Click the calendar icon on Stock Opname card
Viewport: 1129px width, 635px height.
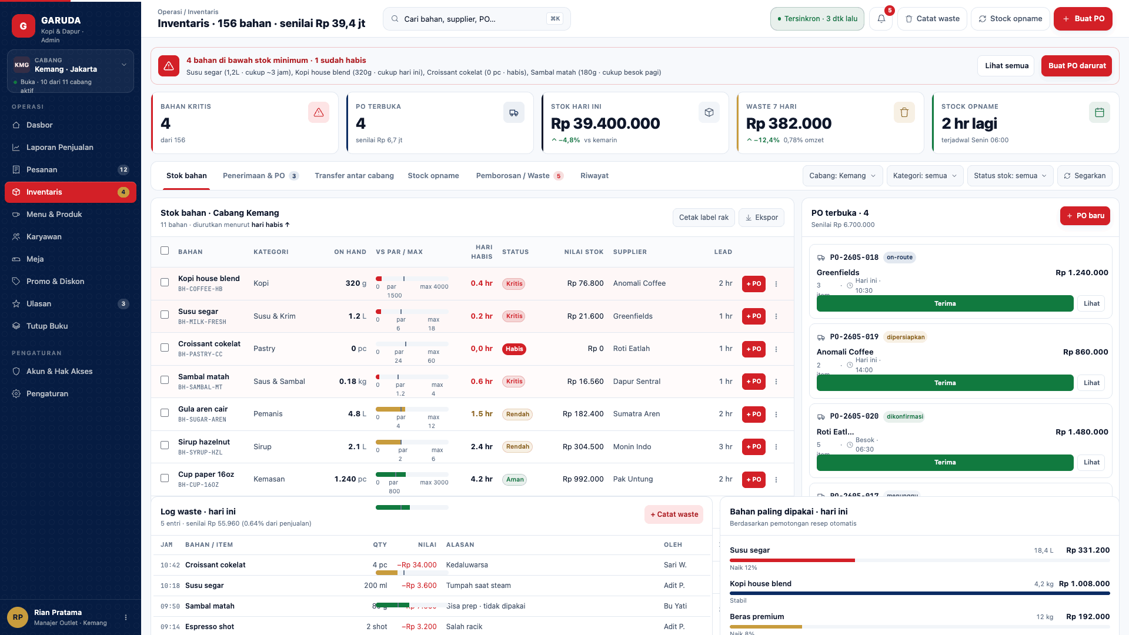click(1099, 112)
